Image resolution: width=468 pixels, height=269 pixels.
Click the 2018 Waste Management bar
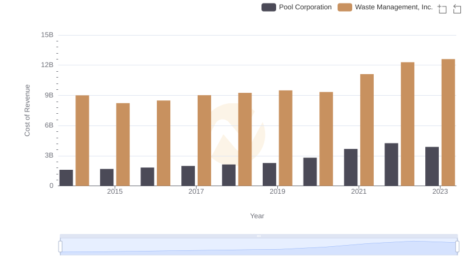pos(245,139)
